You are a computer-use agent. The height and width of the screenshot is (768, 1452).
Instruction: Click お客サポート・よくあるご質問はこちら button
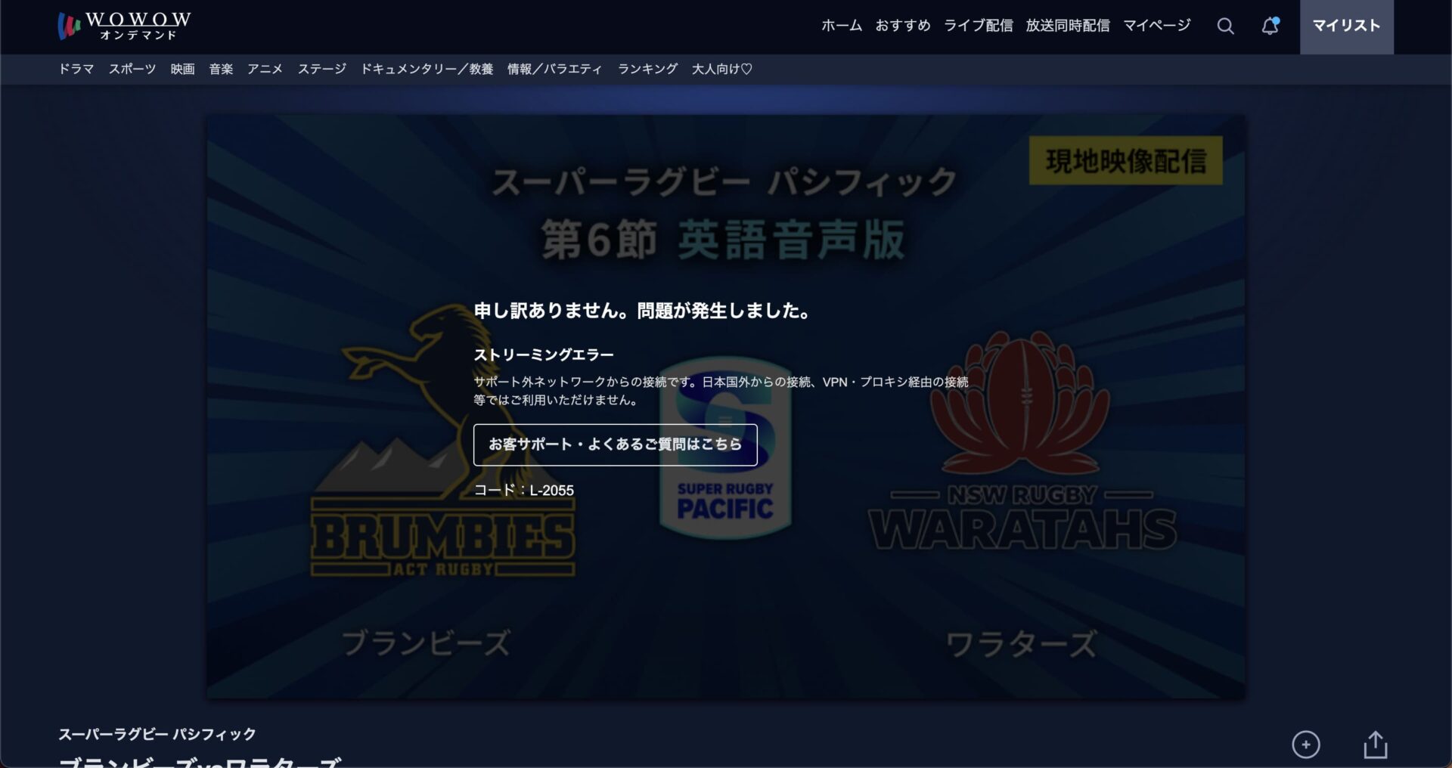[615, 444]
